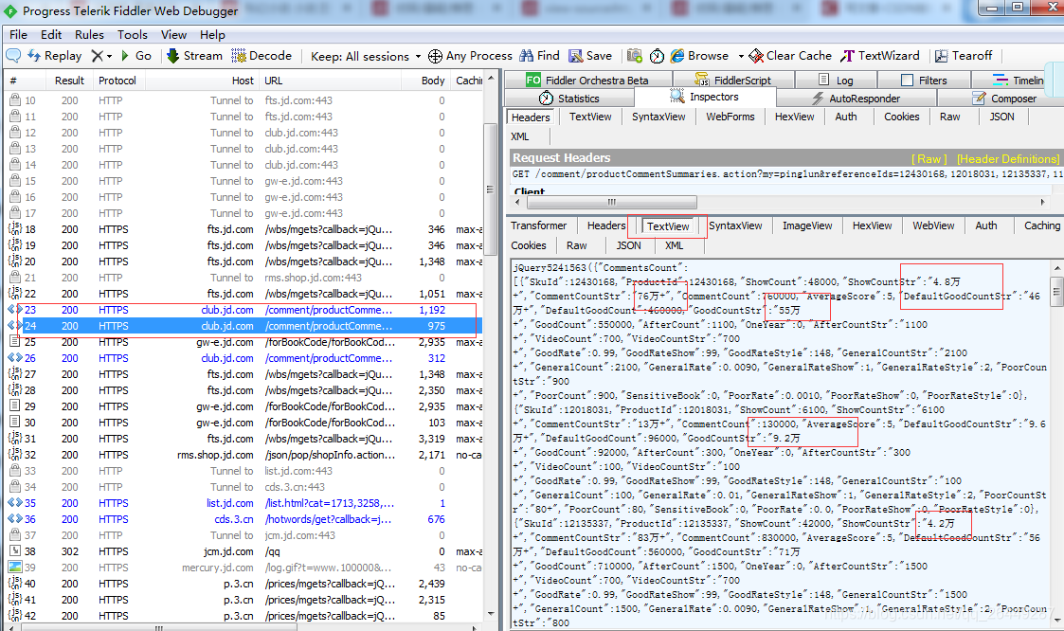Open the View menu
The width and height of the screenshot is (1064, 631).
point(173,35)
